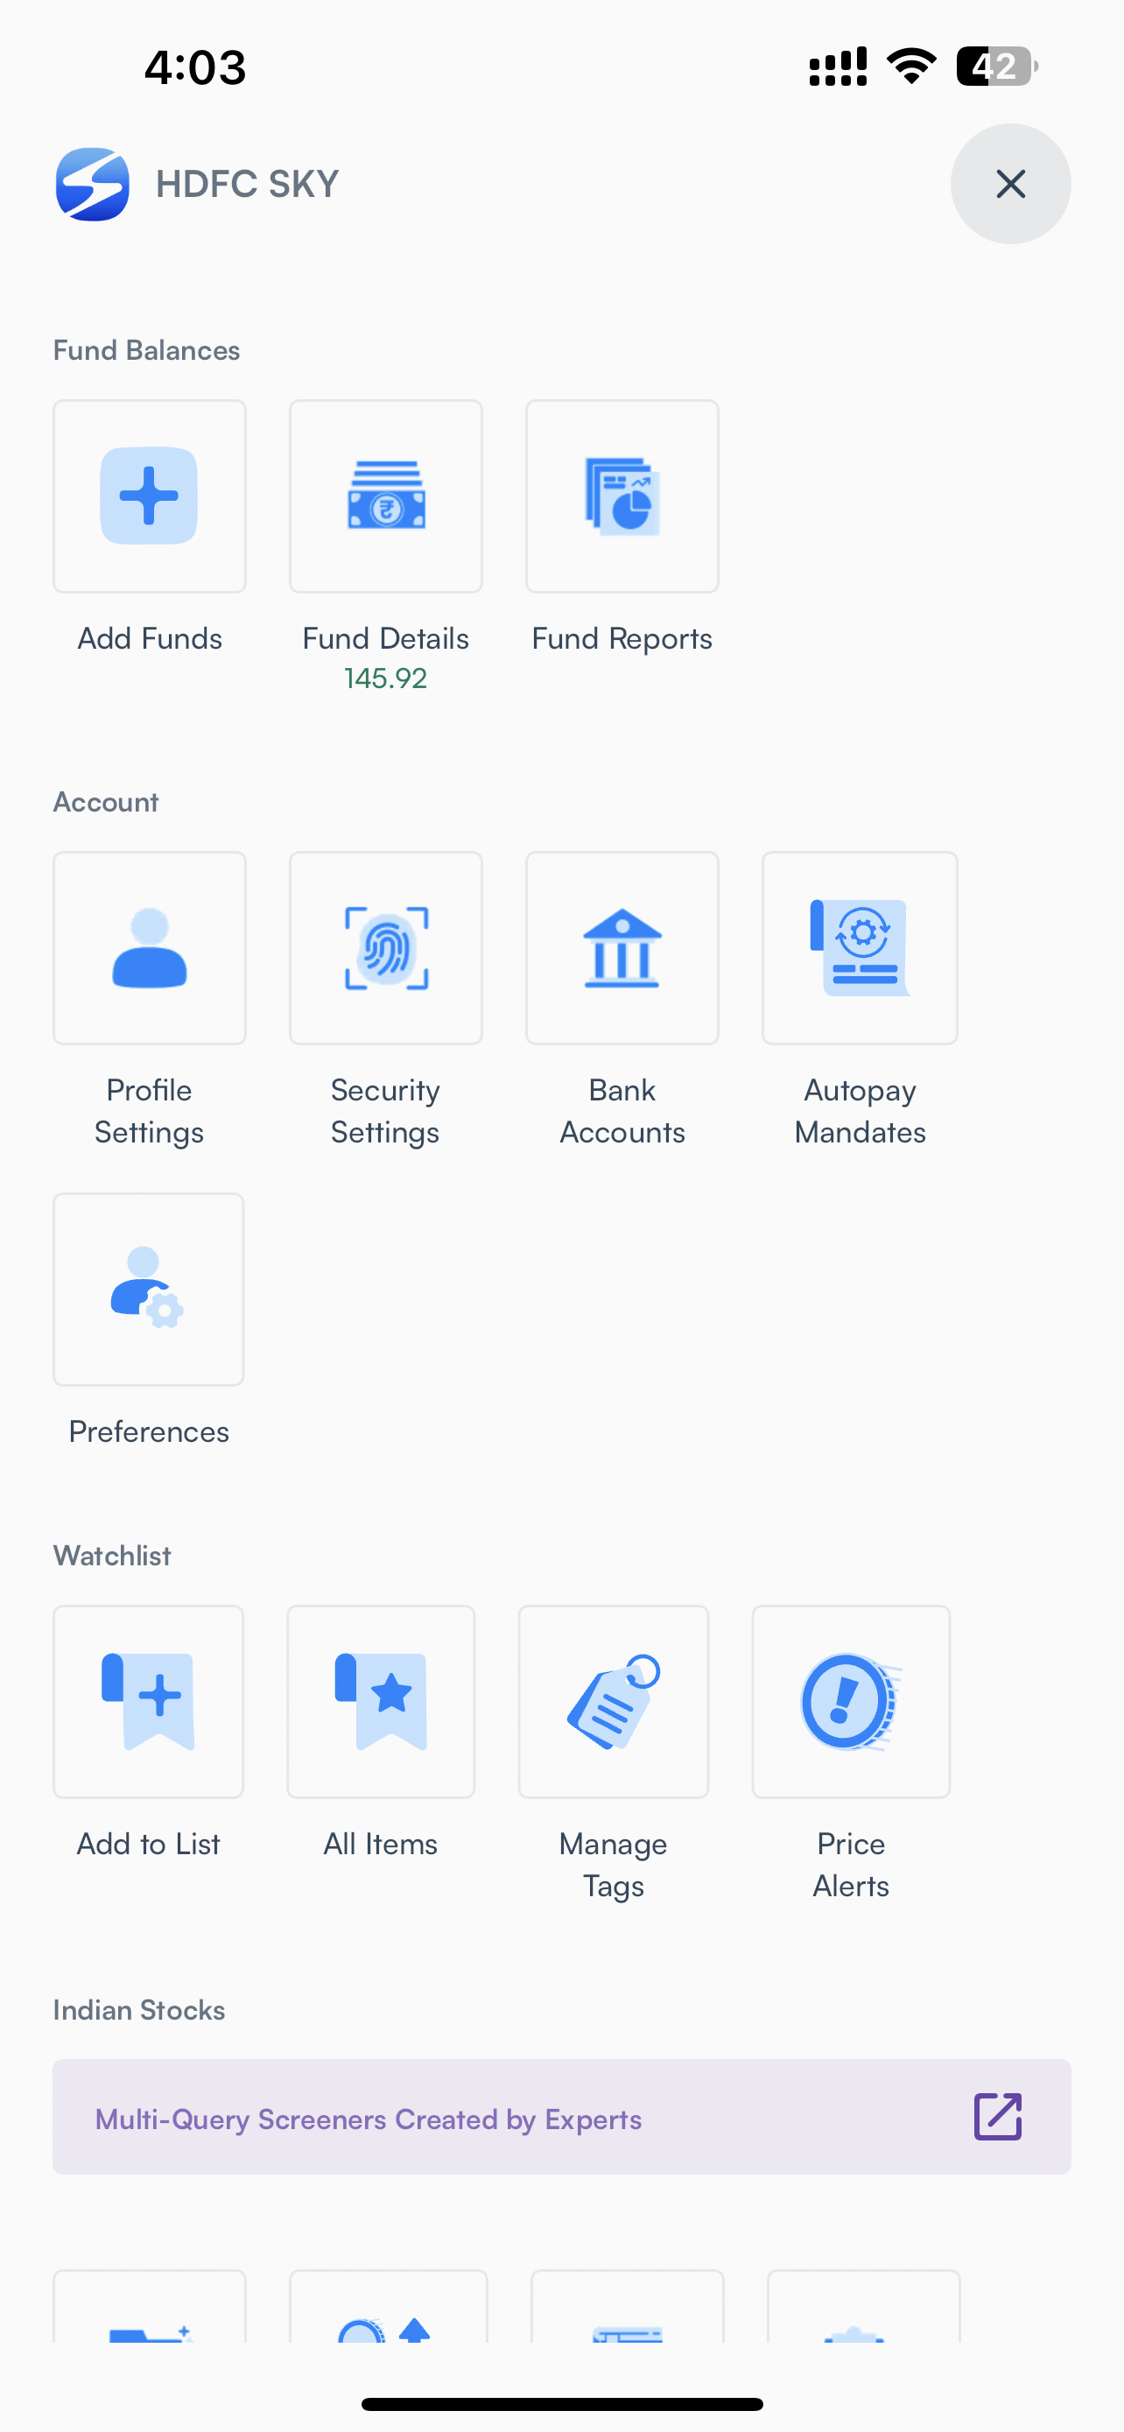Tap the HDFC SKY logo
The width and height of the screenshot is (1124, 2432).
[x=93, y=184]
